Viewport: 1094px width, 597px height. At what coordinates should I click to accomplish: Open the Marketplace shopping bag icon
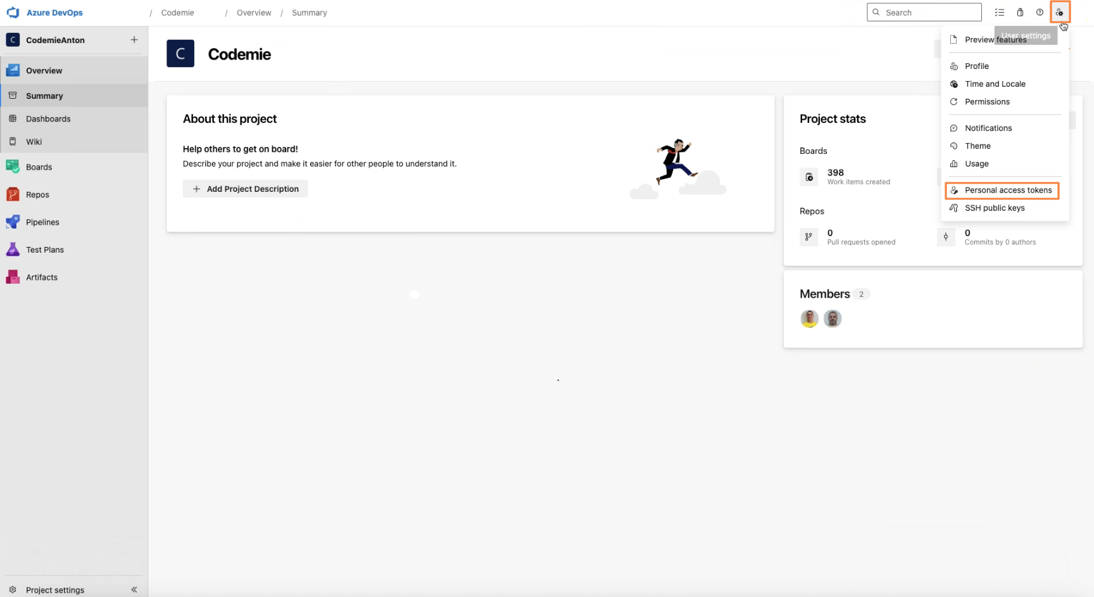click(x=1020, y=12)
